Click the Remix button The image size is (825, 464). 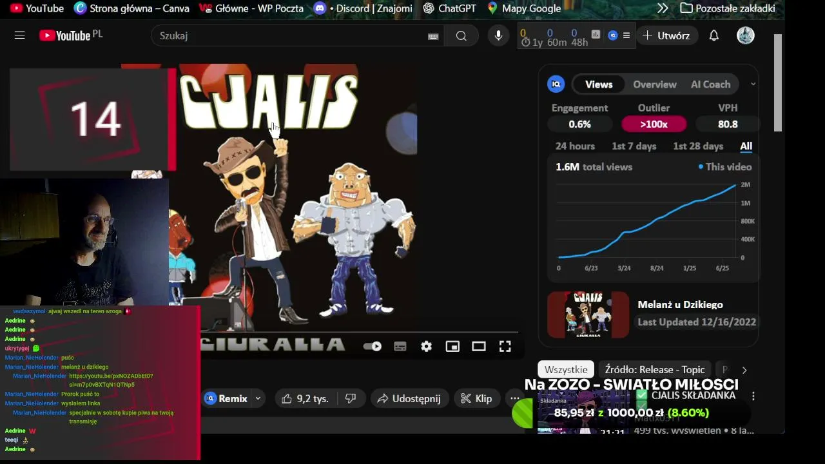click(226, 399)
